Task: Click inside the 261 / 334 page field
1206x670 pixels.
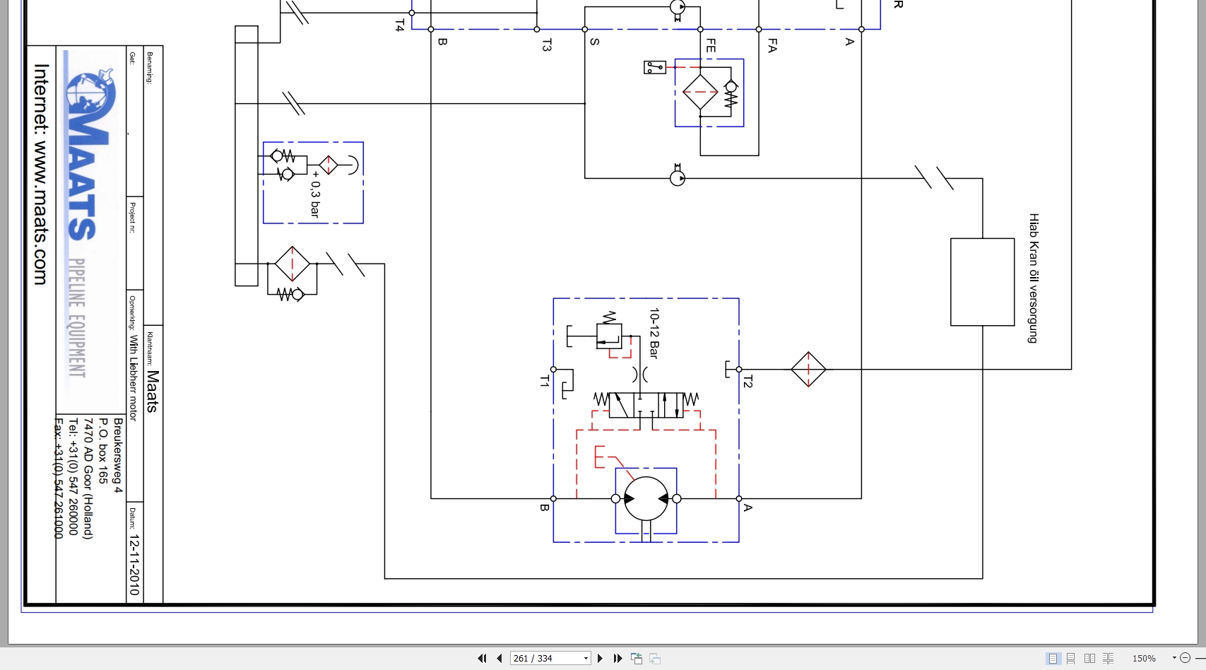Action: coord(544,658)
